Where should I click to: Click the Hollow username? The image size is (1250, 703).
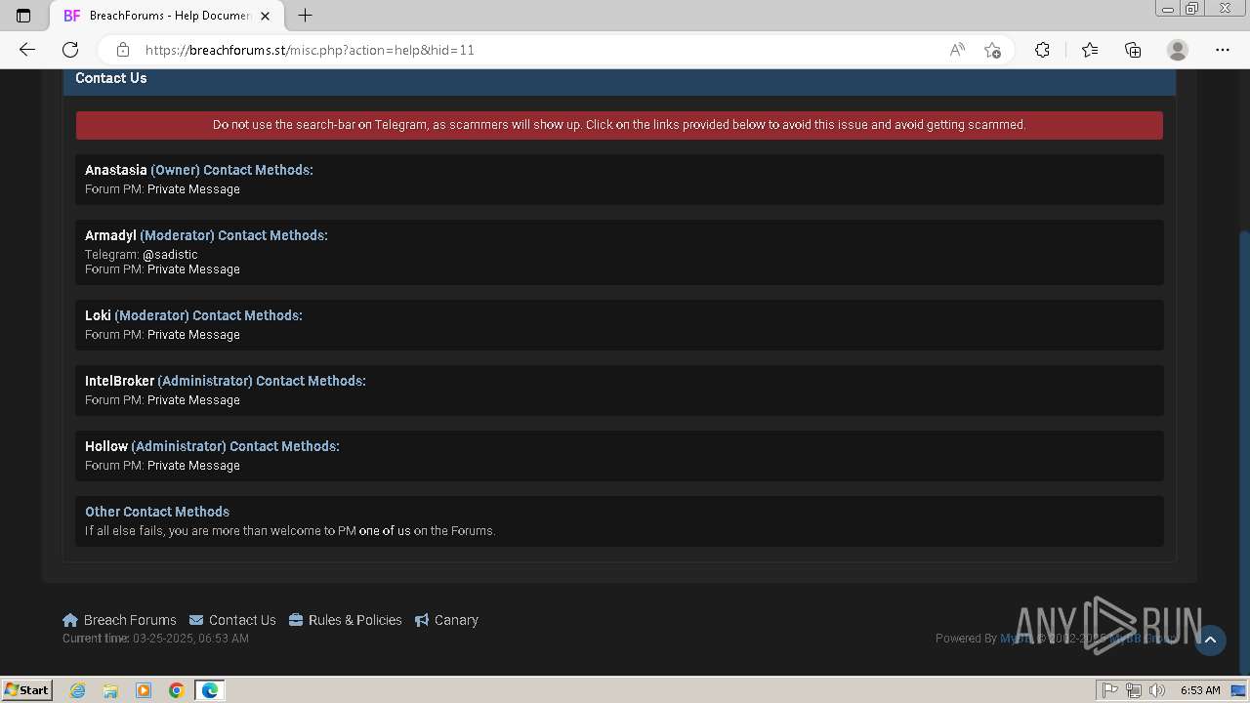coord(106,446)
